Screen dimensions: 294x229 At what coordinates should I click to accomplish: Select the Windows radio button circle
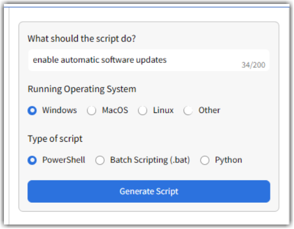pyautogui.click(x=32, y=110)
